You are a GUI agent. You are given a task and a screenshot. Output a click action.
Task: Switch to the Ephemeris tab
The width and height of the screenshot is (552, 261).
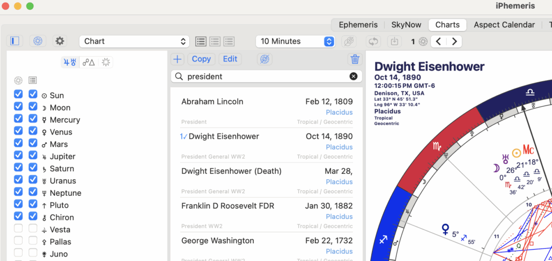pos(357,25)
